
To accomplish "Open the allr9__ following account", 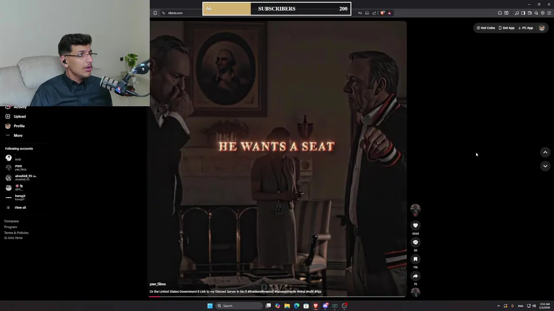I will (14, 187).
